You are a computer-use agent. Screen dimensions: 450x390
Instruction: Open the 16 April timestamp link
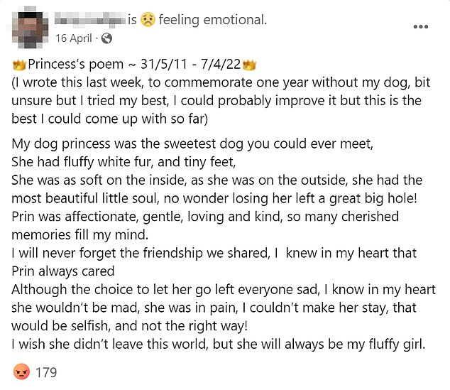[x=74, y=38]
